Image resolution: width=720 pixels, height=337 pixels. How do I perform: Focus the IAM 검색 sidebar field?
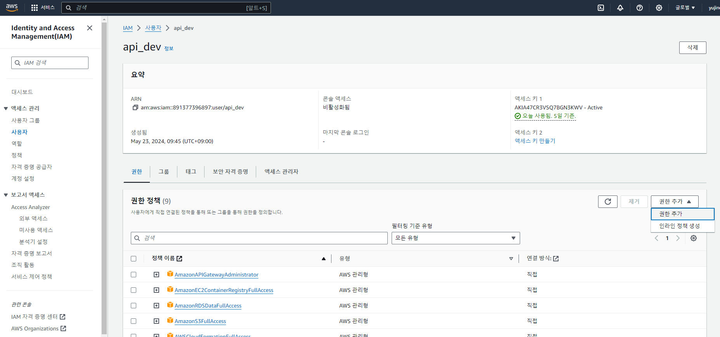coord(50,63)
